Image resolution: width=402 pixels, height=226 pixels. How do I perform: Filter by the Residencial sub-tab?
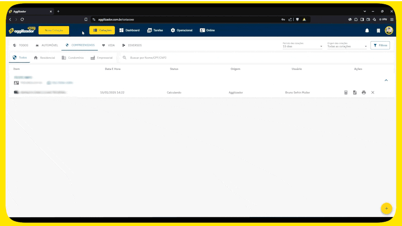pos(44,58)
